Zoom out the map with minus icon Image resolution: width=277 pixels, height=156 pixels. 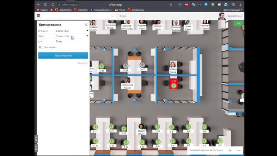(239, 150)
